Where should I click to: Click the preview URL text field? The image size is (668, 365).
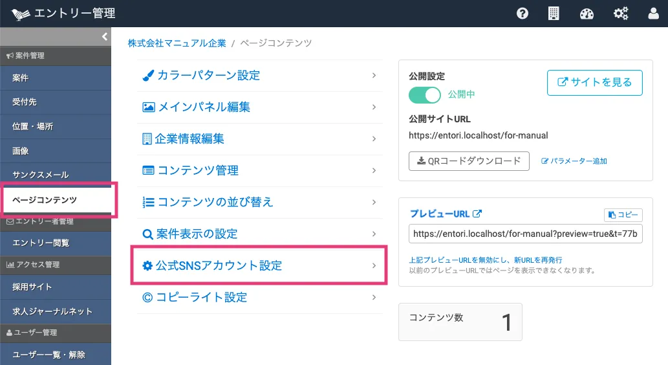(x=526, y=234)
